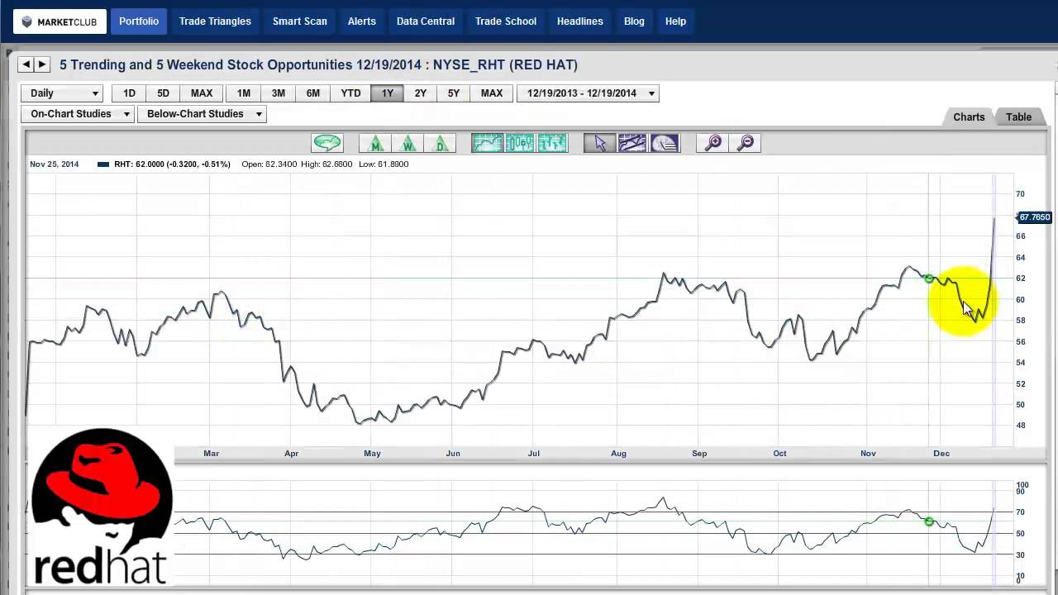Image resolution: width=1058 pixels, height=595 pixels.
Task: Click the 67.7650 price label
Action: [x=1034, y=217]
